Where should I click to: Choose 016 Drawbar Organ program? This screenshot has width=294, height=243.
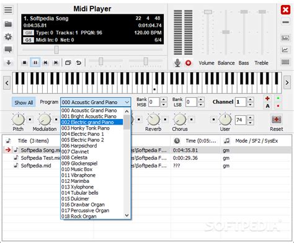(x=92, y=205)
